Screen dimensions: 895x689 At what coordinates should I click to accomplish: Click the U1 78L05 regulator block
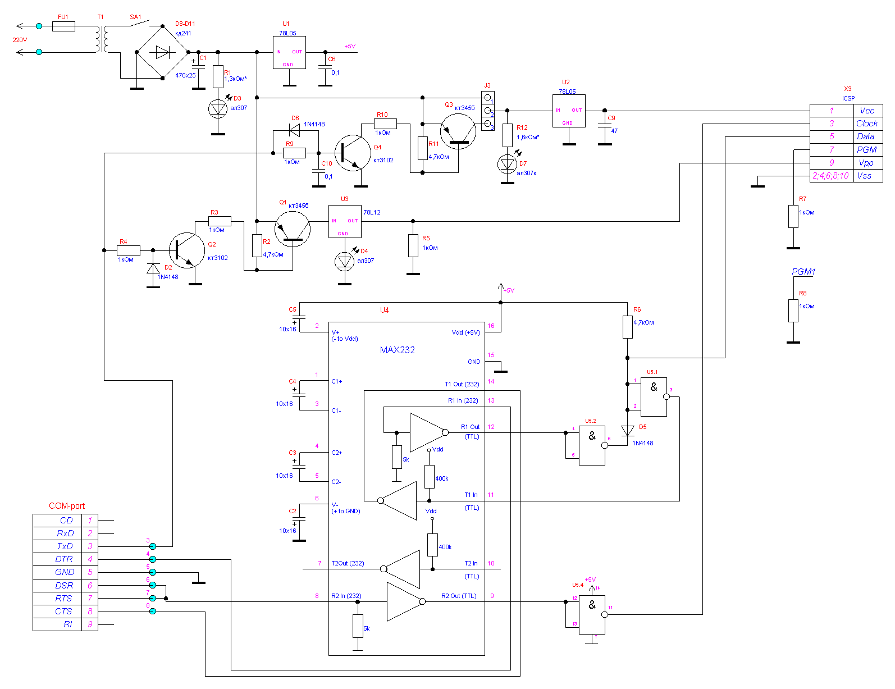click(x=289, y=53)
